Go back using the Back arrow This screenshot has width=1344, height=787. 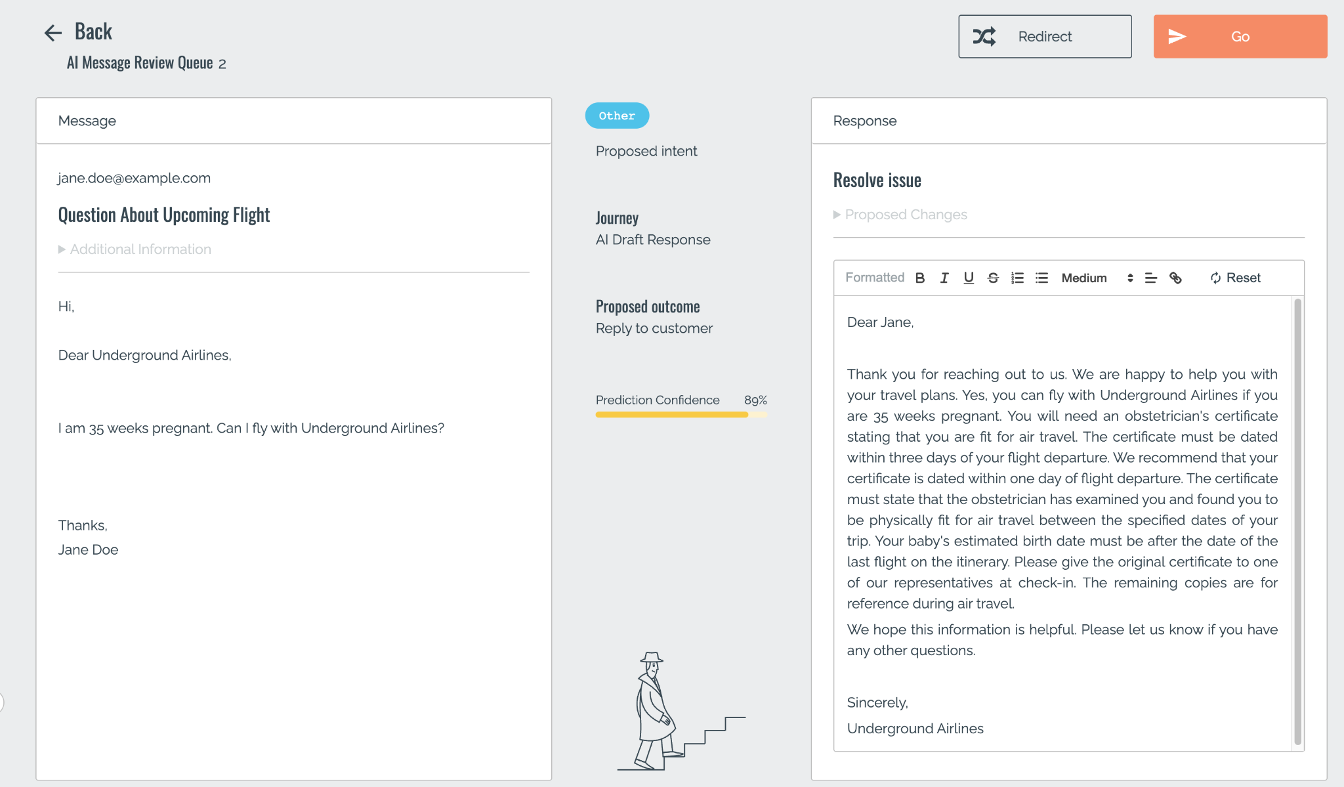(x=53, y=32)
